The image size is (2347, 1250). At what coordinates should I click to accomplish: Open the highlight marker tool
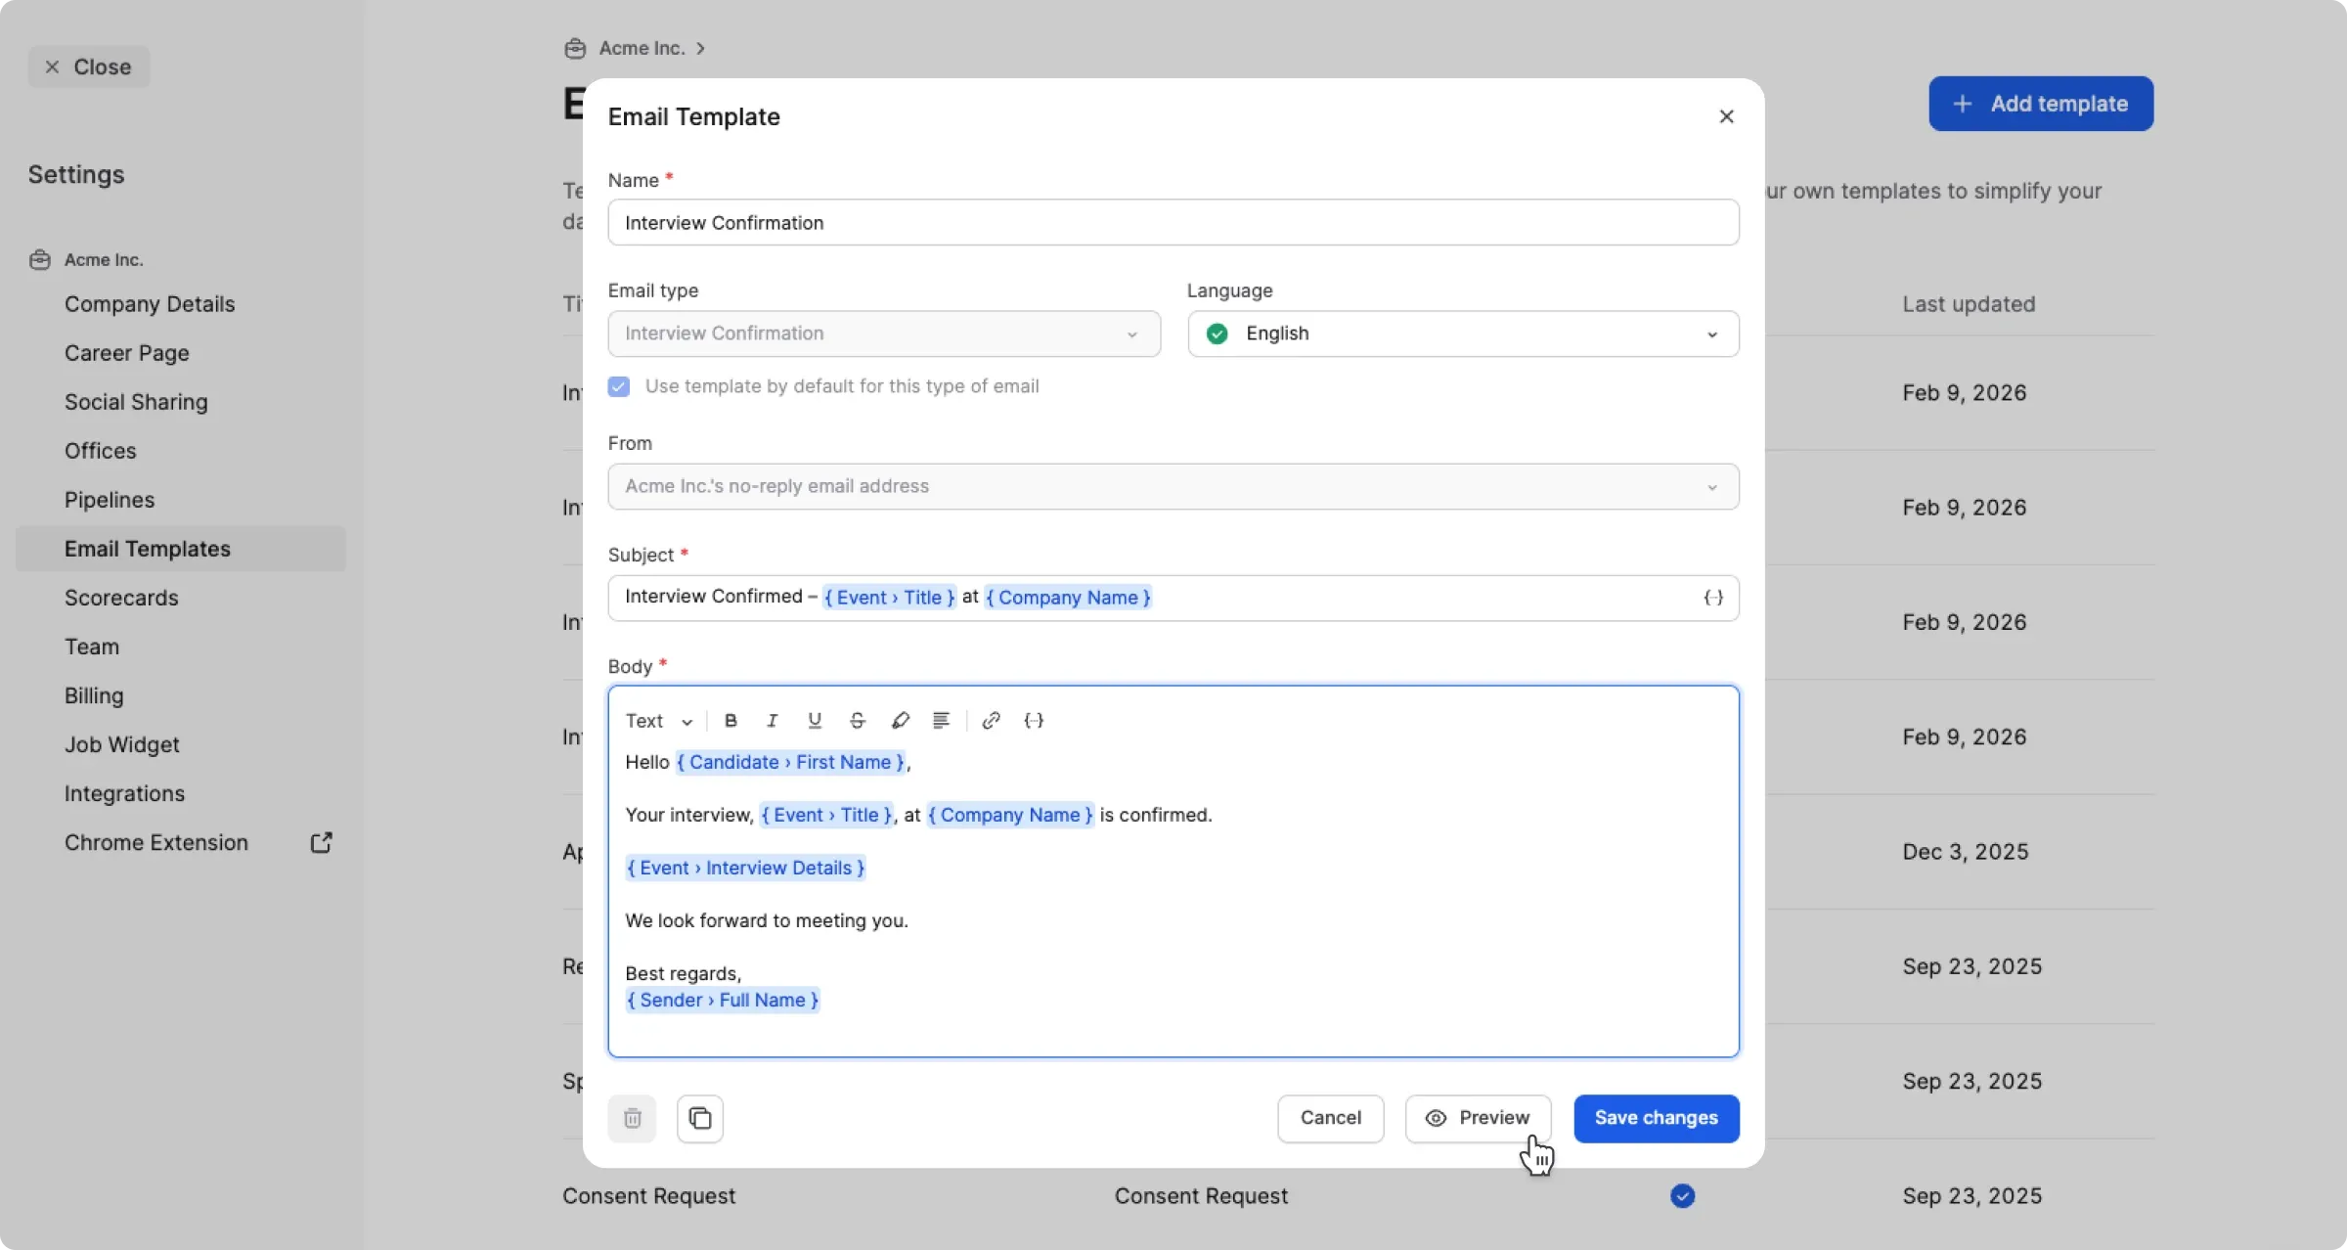[900, 721]
